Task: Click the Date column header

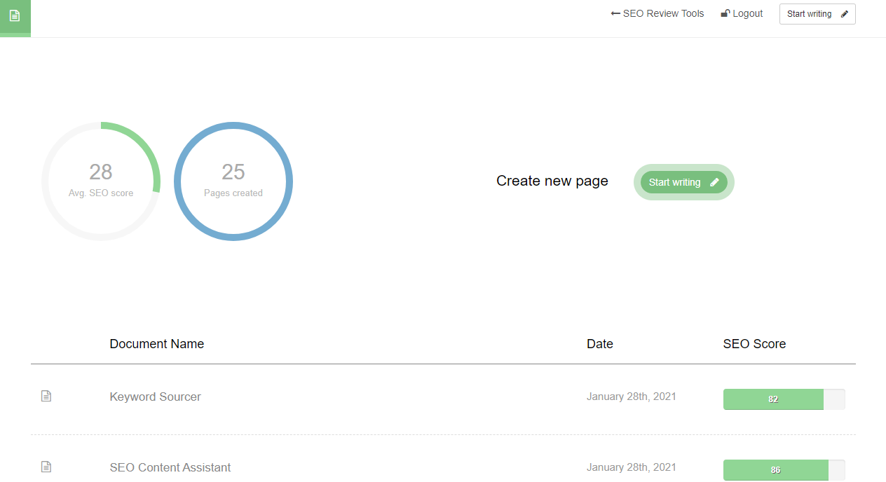Action: (600, 343)
